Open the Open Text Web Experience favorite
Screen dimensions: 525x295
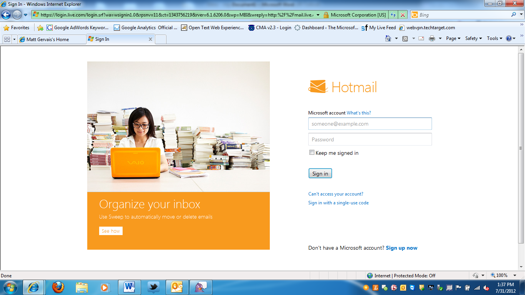pos(213,28)
